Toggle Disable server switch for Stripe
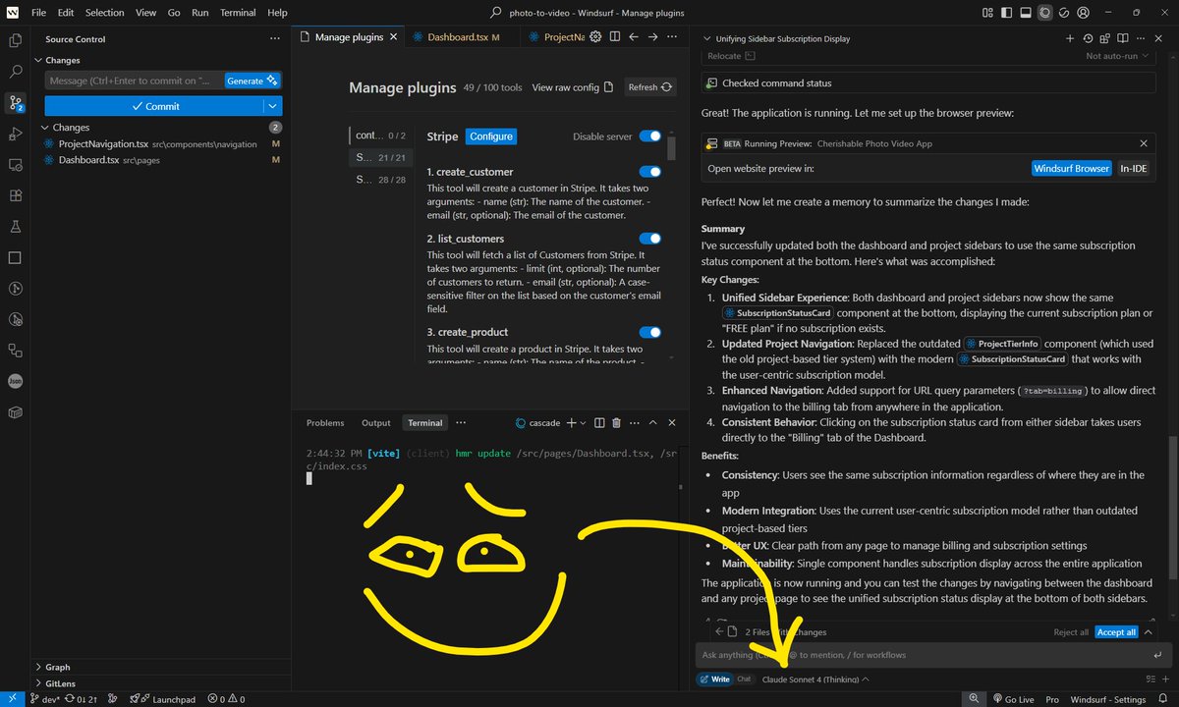The height and width of the screenshot is (707, 1179). 649,136
